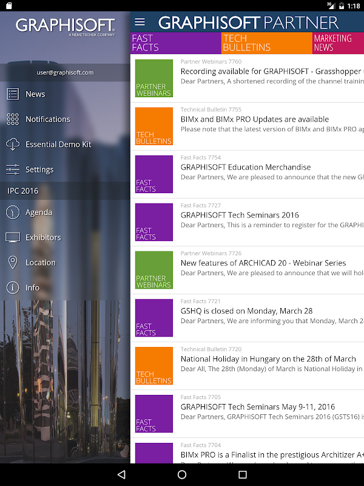Tap the Android home button
The height and width of the screenshot is (486, 364).
[182, 474]
